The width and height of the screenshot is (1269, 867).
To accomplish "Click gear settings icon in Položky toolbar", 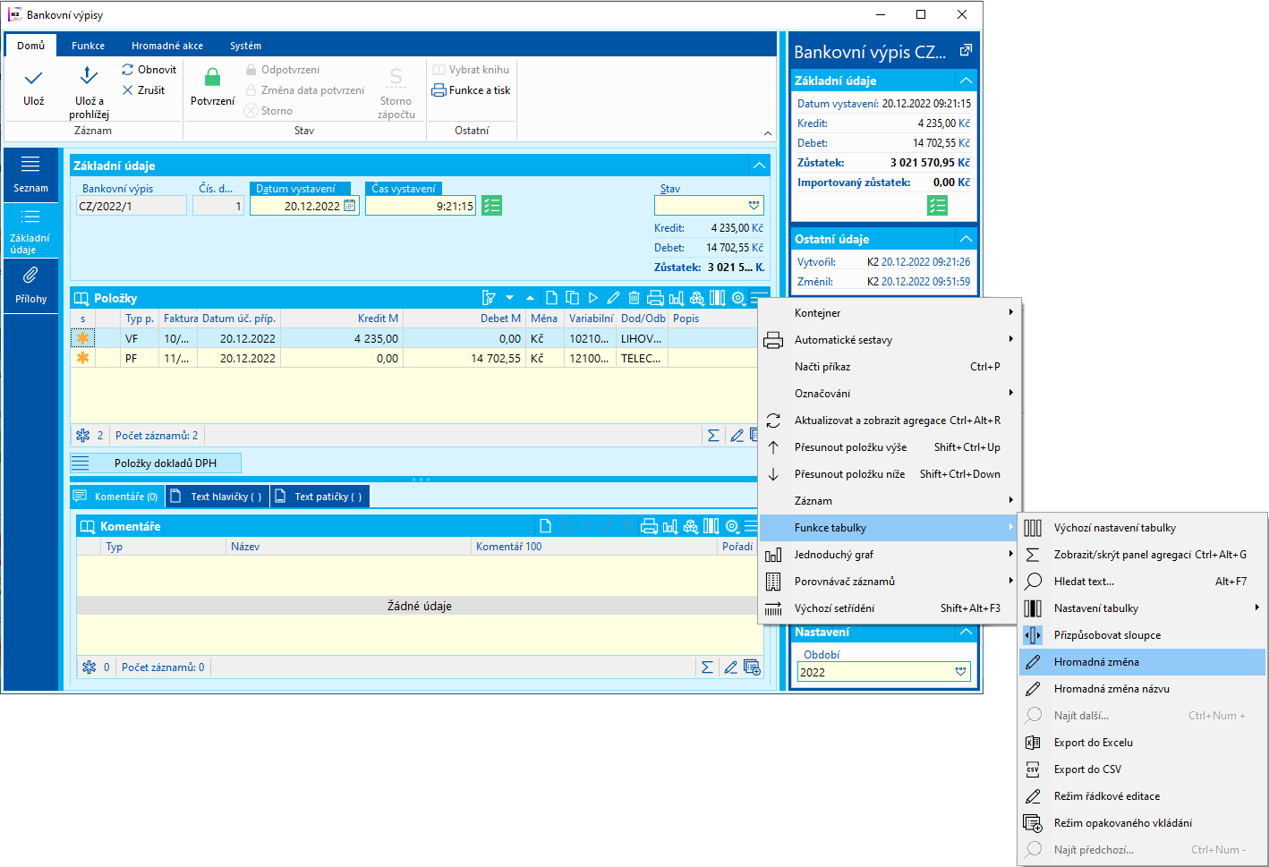I will click(738, 298).
